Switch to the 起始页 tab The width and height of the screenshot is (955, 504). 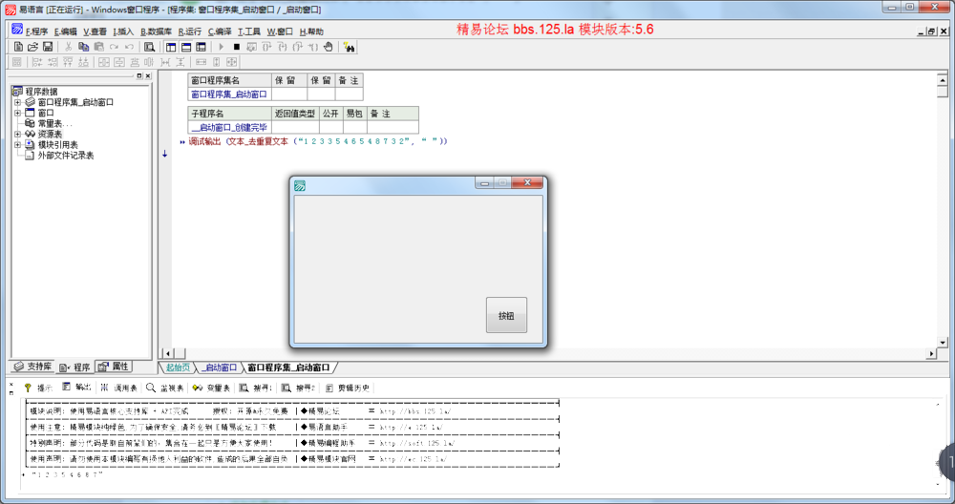pos(177,367)
